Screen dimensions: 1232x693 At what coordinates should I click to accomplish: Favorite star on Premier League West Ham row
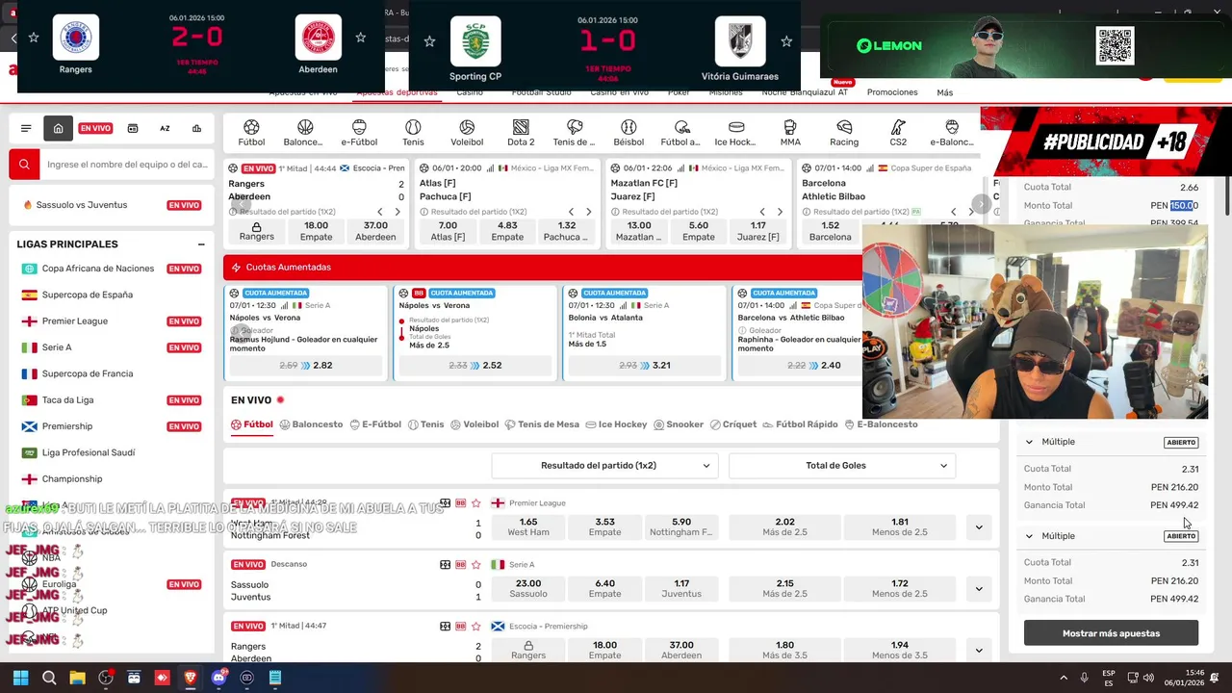coord(475,502)
